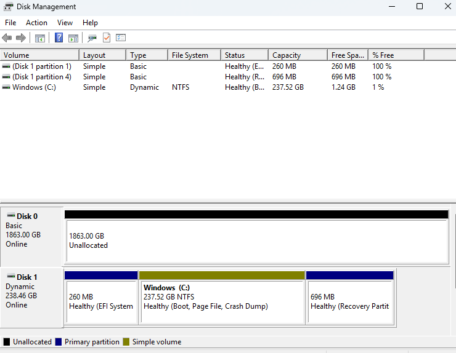Click the blue Primary partition legend swatch
This screenshot has height=353, width=456.
[x=59, y=342]
